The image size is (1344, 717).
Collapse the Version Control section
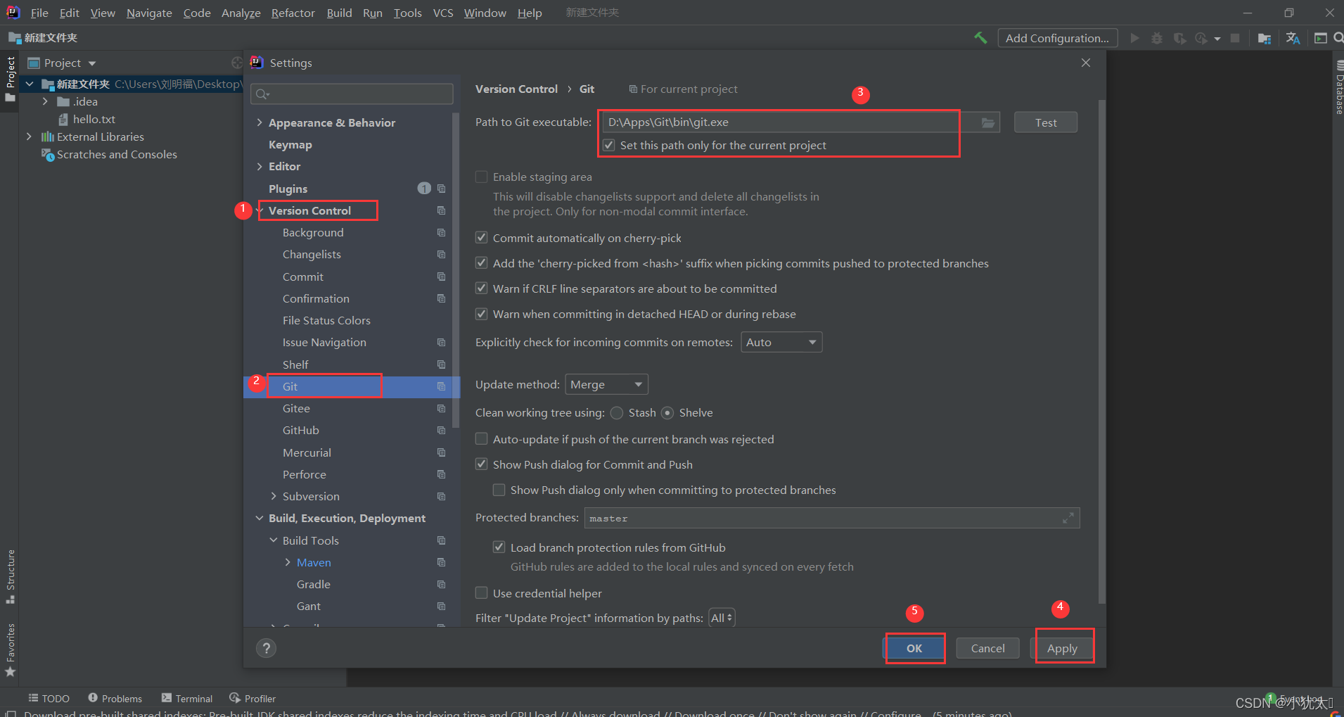point(261,210)
